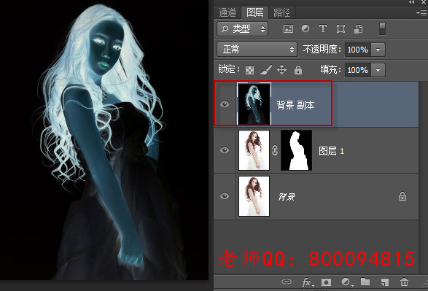Toggle the 图层 1 mask link icon
Image resolution: width=428 pixels, height=291 pixels.
tap(275, 150)
